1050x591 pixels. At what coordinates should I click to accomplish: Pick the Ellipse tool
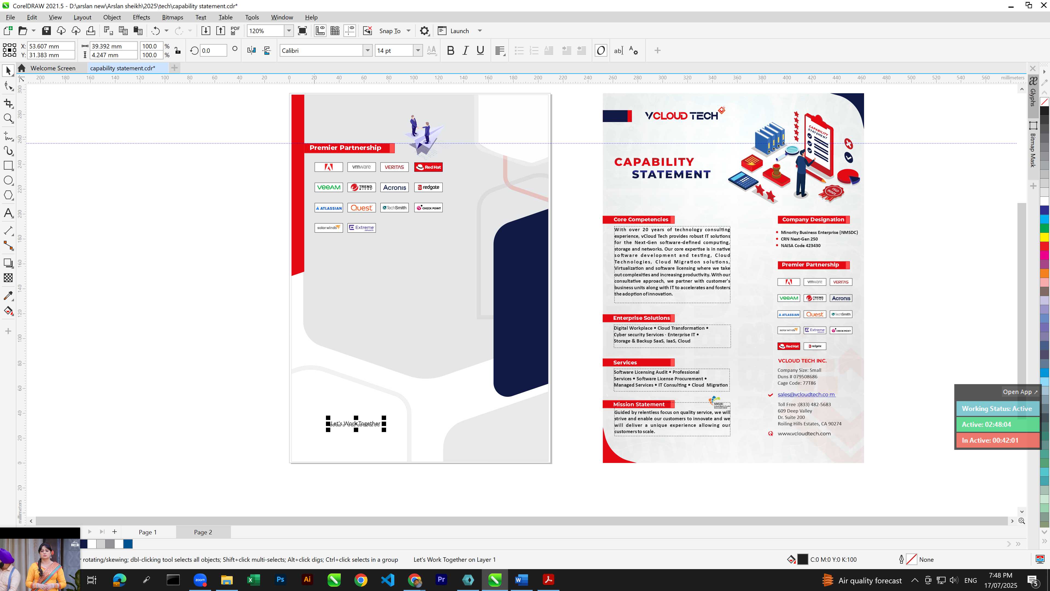pyautogui.click(x=8, y=180)
